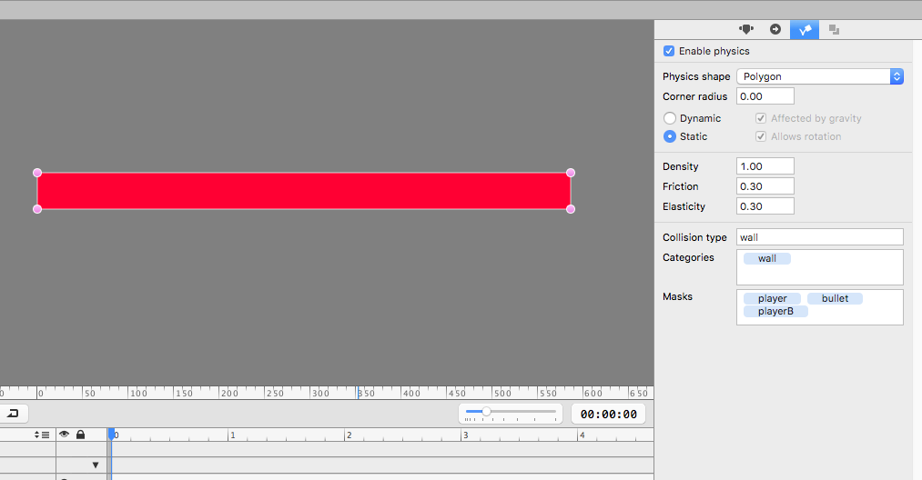The width and height of the screenshot is (922, 480).
Task: Click the 2 second mark on timeline ruler
Action: pyautogui.click(x=349, y=435)
